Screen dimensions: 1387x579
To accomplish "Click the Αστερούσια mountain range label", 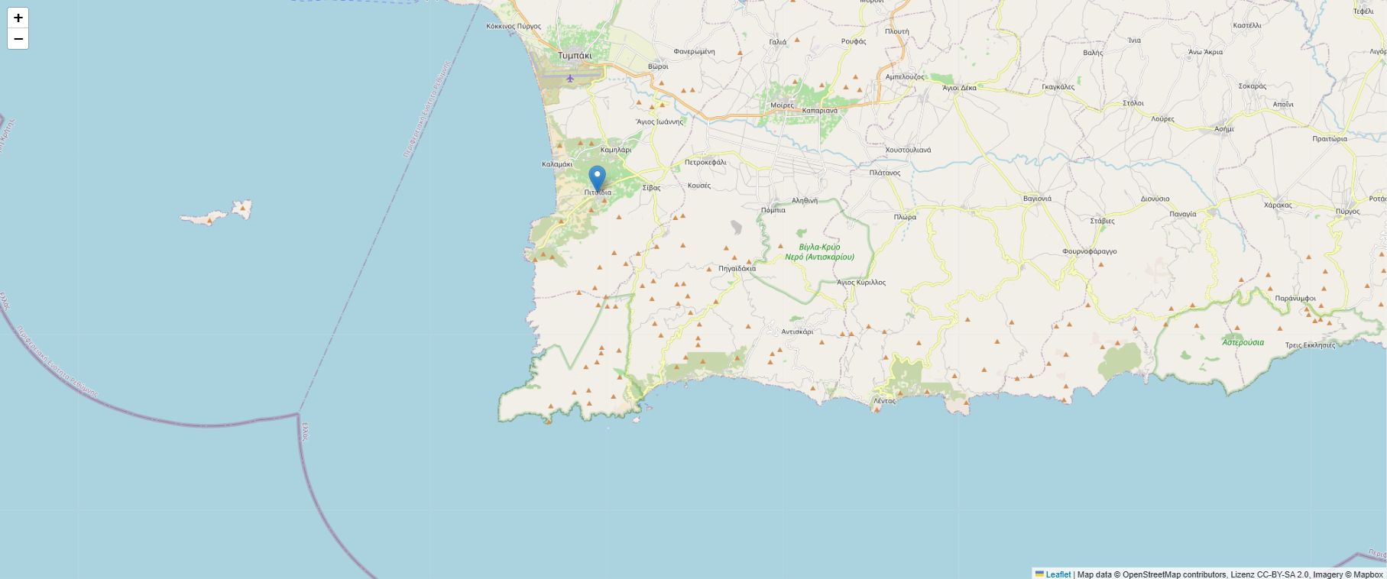I will 1243,342.
